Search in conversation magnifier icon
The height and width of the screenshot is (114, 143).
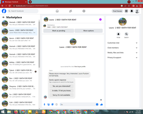[126, 34]
